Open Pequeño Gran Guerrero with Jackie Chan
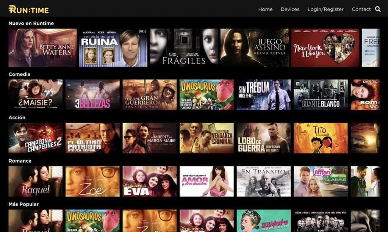388x232 pixels. coord(150,94)
